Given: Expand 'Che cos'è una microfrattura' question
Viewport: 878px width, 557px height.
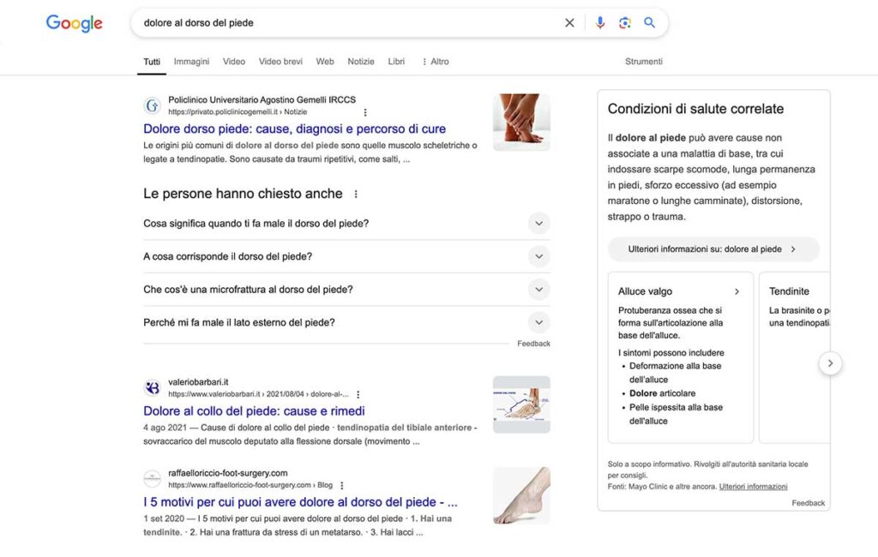Looking at the screenshot, I should point(538,290).
